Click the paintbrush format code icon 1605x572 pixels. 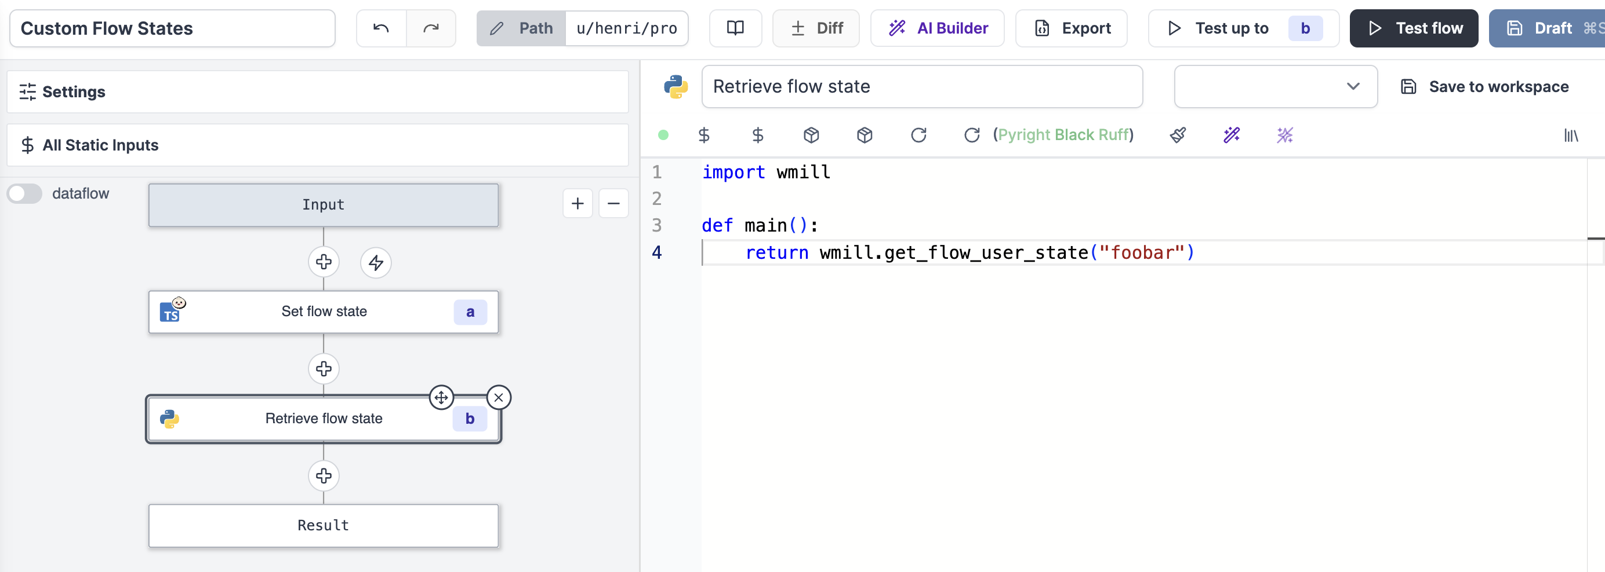point(1178,135)
